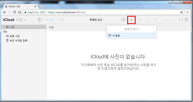Click the 앨범 section label in sidebar

(5, 32)
